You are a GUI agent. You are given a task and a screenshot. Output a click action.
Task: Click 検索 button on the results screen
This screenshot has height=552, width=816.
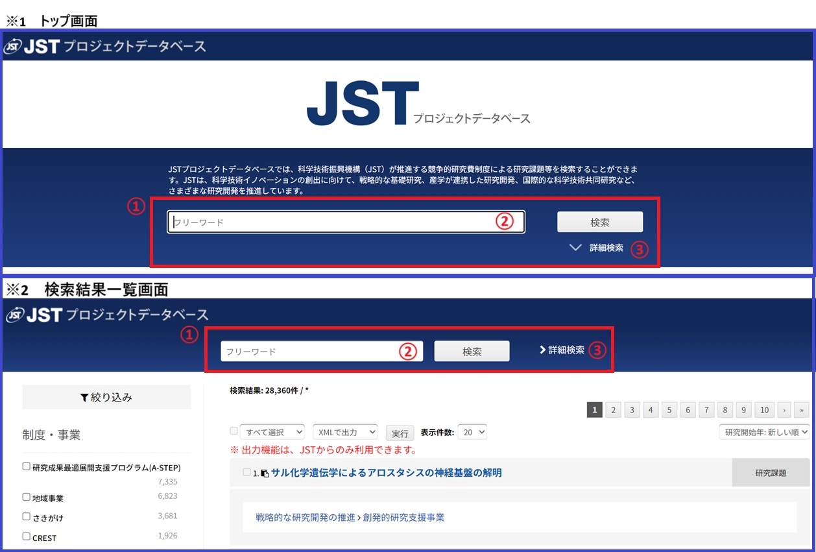pos(472,352)
